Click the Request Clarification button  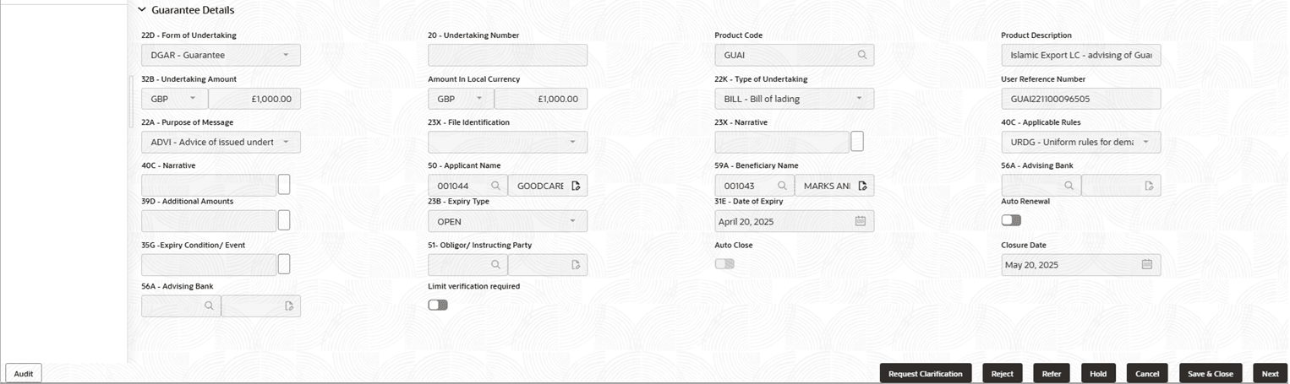pos(925,374)
